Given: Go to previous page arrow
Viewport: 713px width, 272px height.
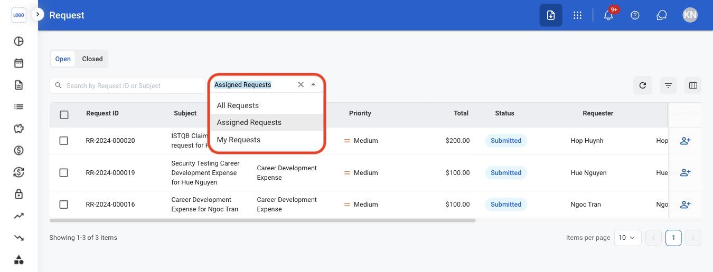Looking at the screenshot, I should pyautogui.click(x=653, y=238).
